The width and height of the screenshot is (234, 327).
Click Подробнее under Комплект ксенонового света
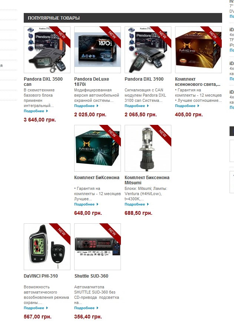coord(185,106)
